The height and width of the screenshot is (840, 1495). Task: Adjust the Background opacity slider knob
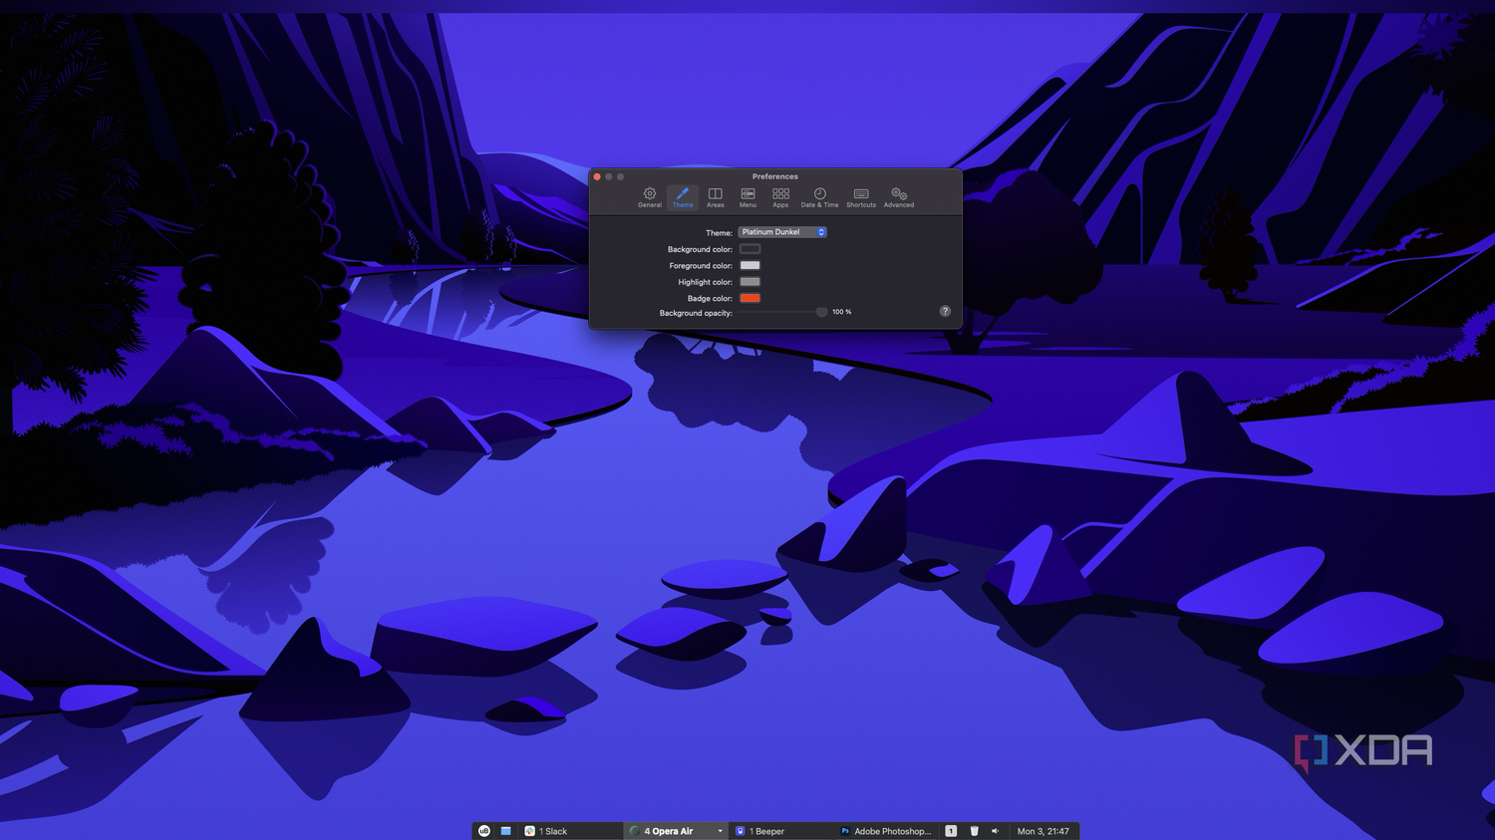822,312
